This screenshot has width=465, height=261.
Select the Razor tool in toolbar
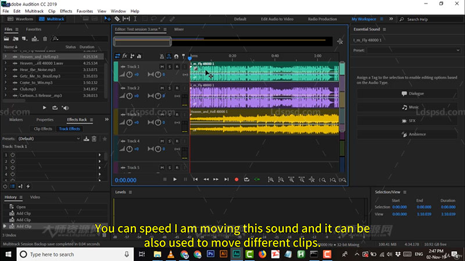pos(117,19)
